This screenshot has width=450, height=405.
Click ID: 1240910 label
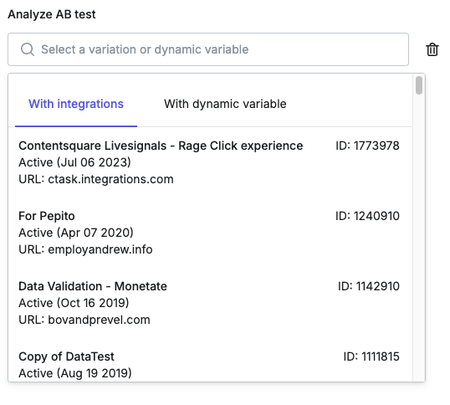click(367, 216)
